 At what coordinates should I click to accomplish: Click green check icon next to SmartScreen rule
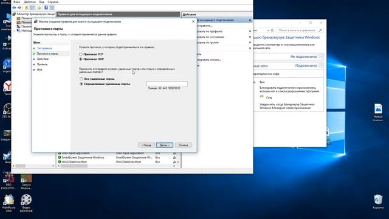60,158
